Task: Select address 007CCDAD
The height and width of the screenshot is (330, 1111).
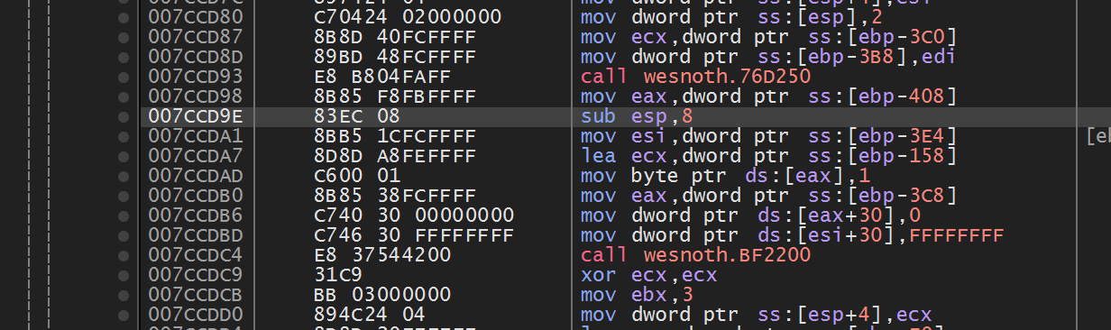Action: point(196,176)
